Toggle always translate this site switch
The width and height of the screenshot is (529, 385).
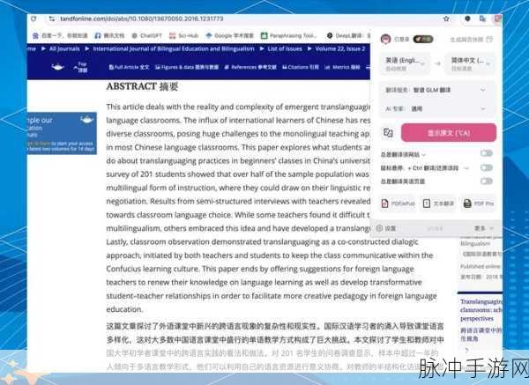coord(487,153)
